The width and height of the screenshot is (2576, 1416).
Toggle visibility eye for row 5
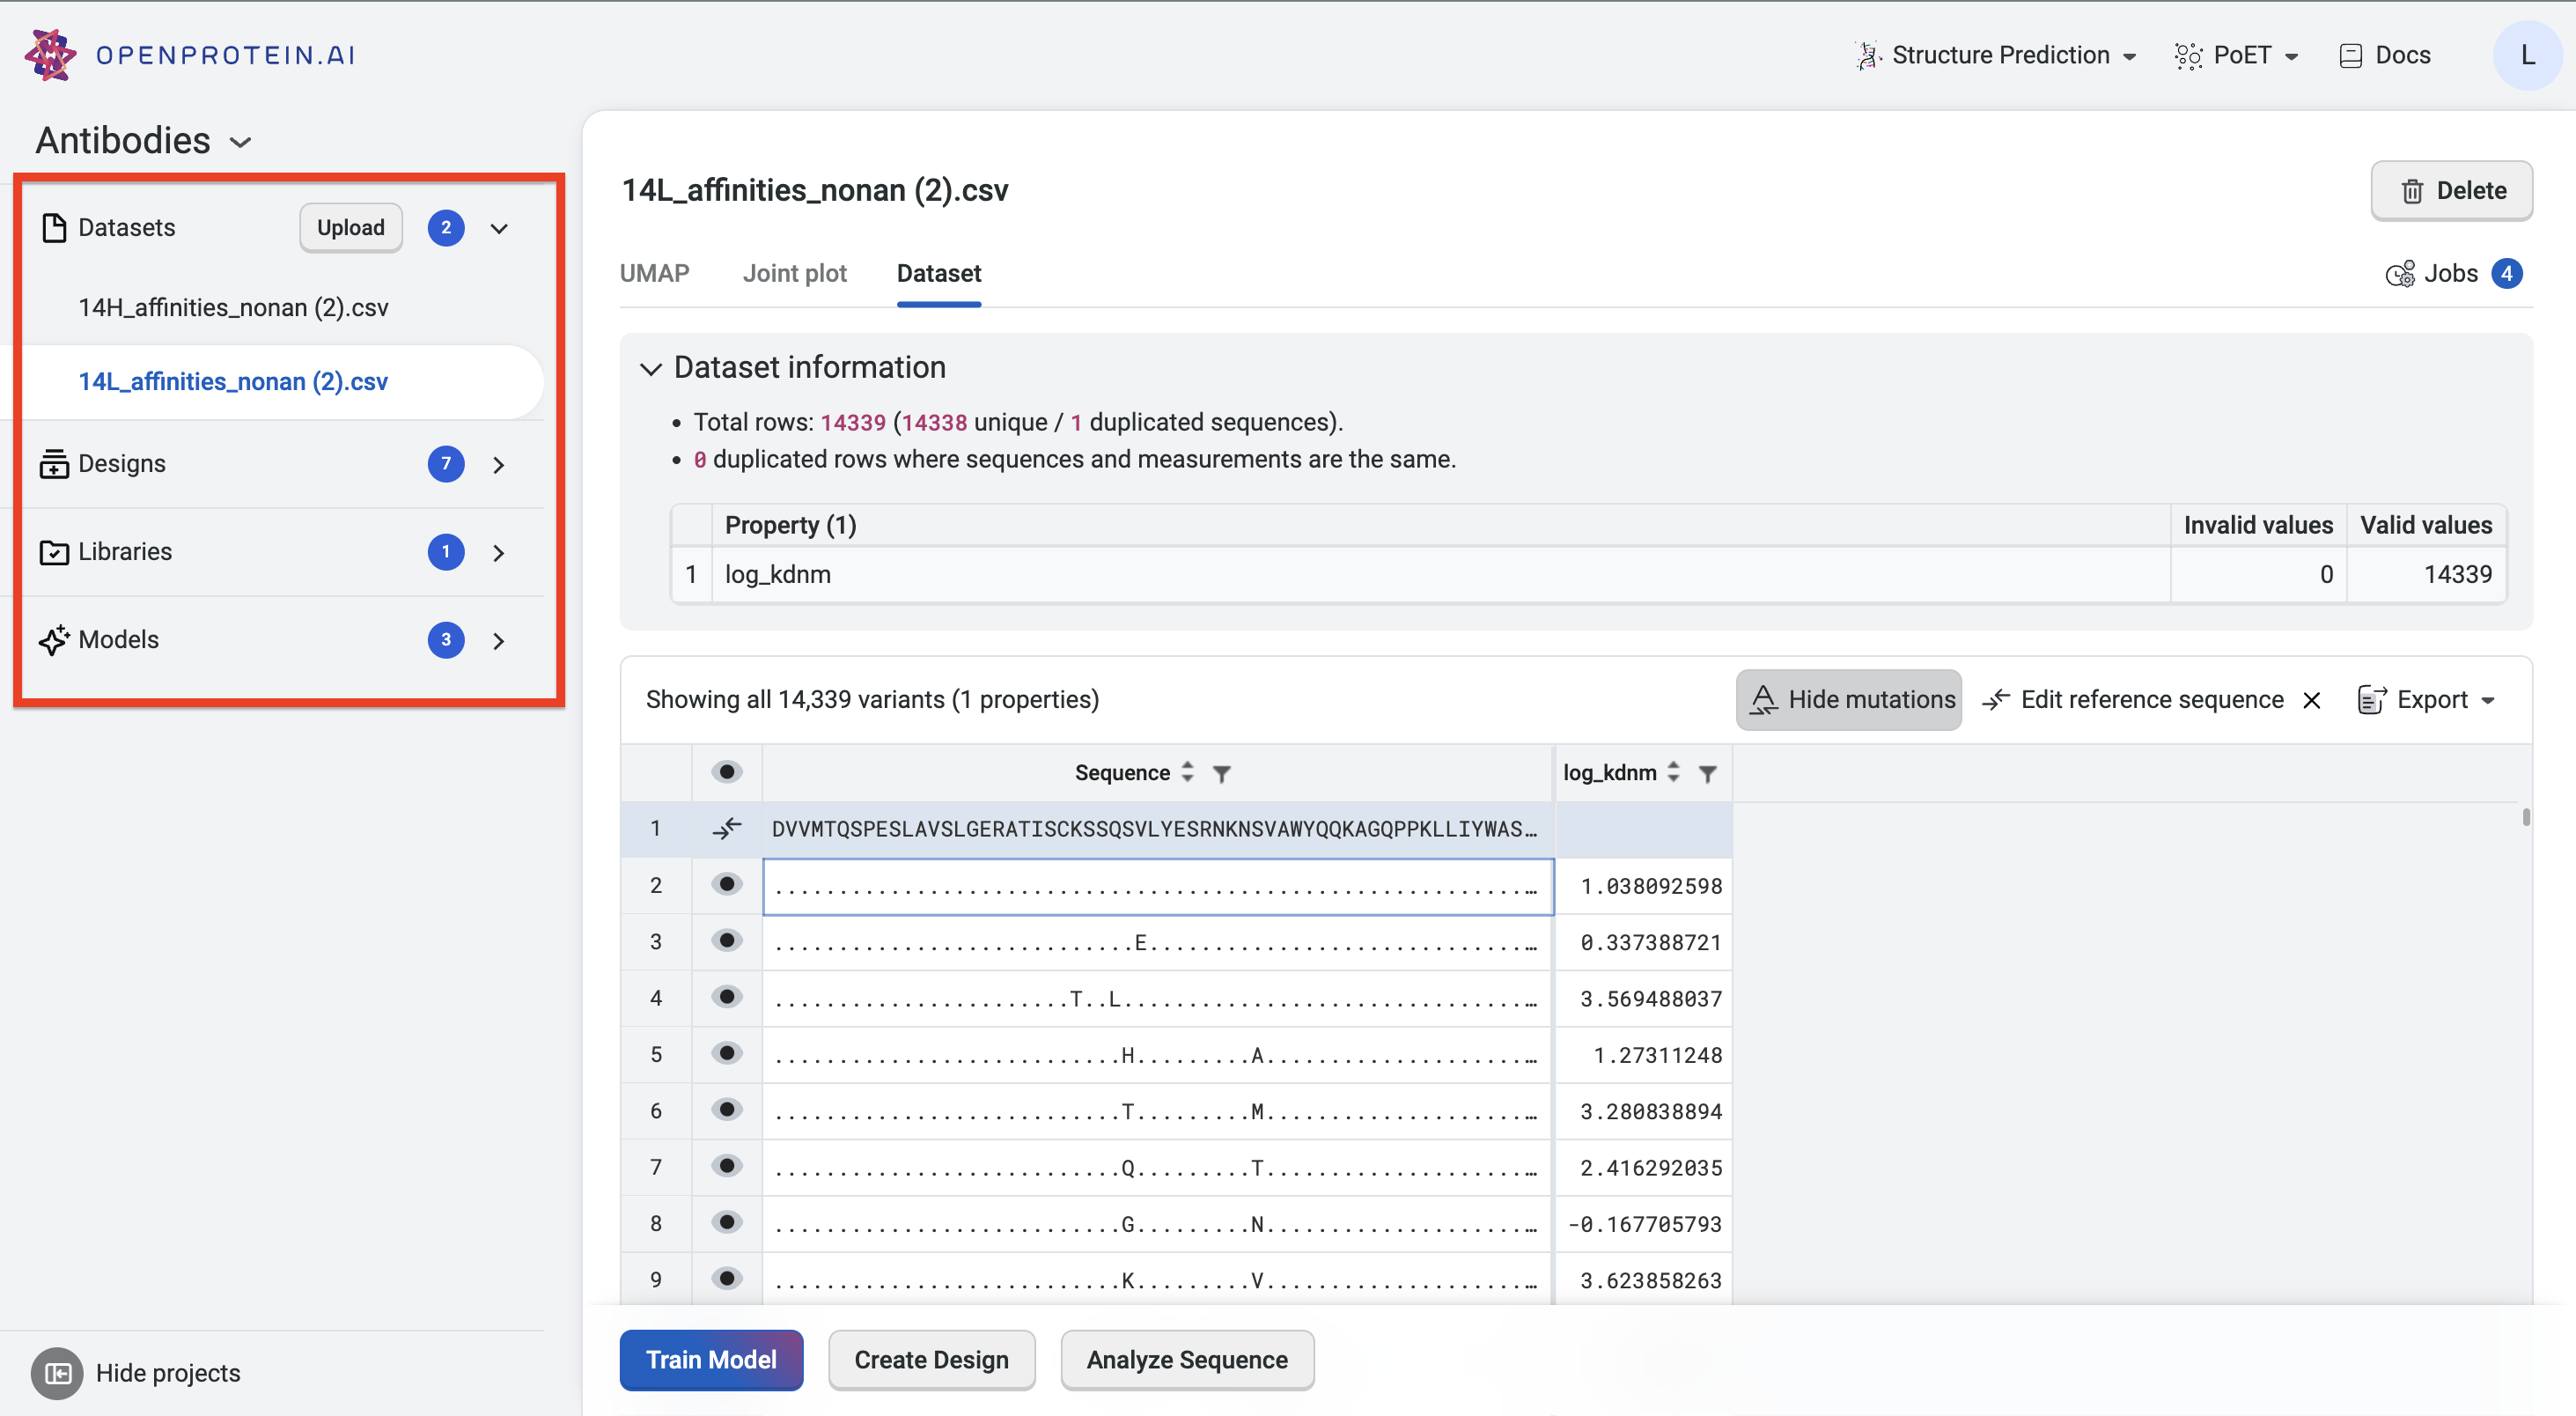(726, 1052)
